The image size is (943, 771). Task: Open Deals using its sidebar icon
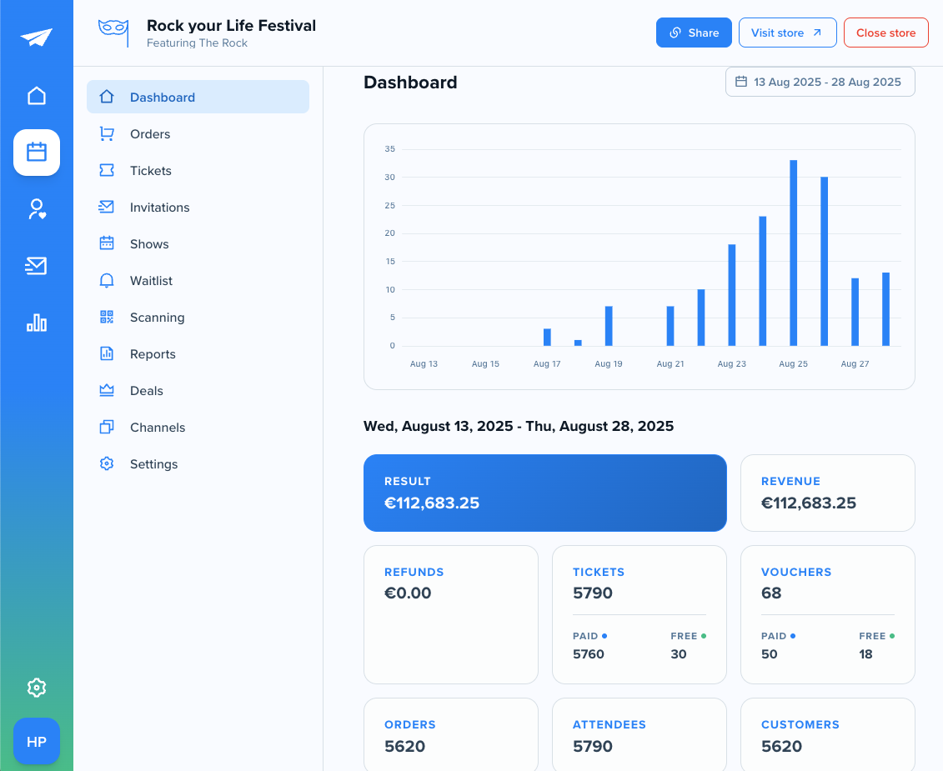(107, 390)
